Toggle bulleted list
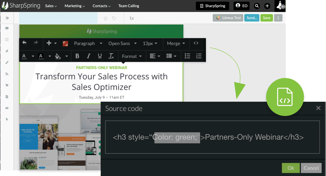The image size is (326, 176). point(187,56)
